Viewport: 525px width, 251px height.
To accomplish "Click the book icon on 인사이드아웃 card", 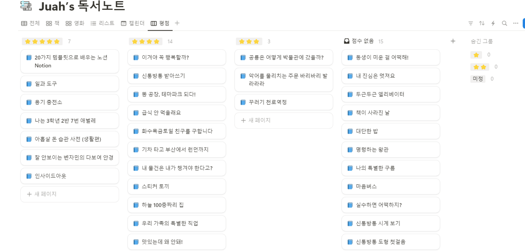I will coord(29,176).
